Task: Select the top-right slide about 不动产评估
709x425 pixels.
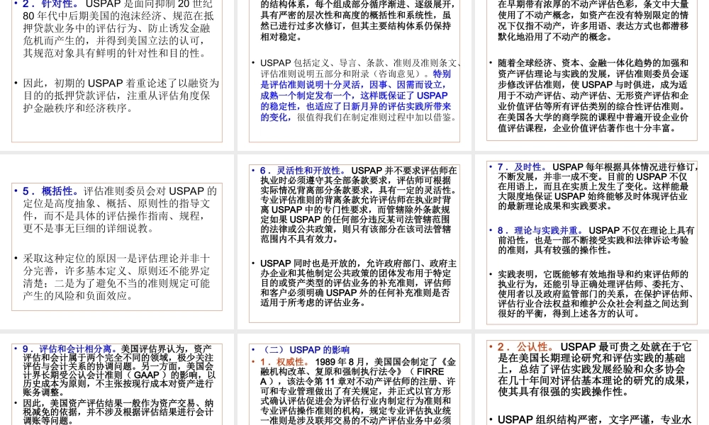Action: tap(592, 71)
